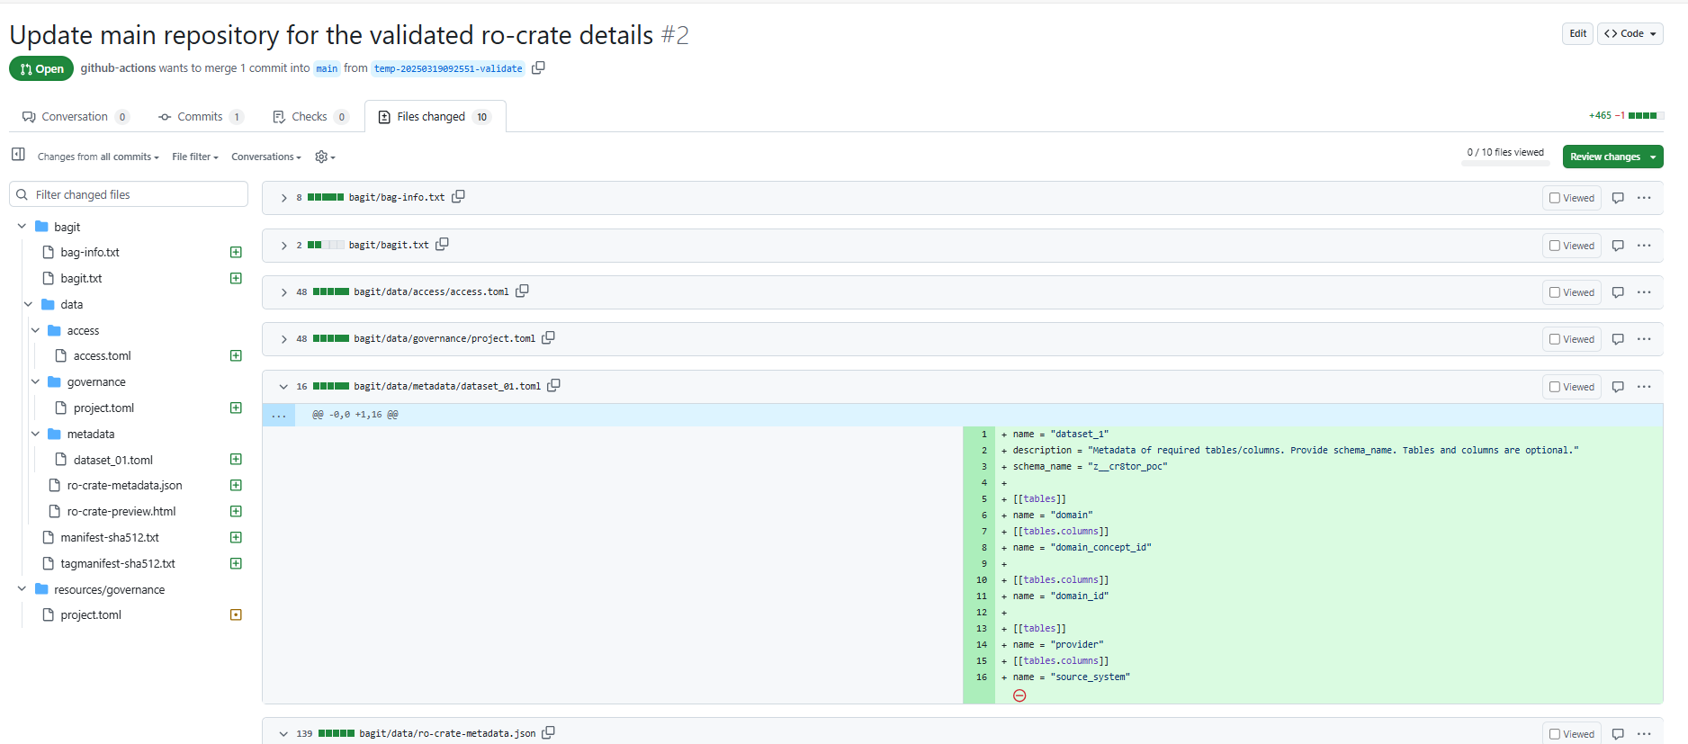Viewport: 1688px width, 744px height.
Task: Mark governance/project.toml as Viewed
Action: pos(1572,339)
